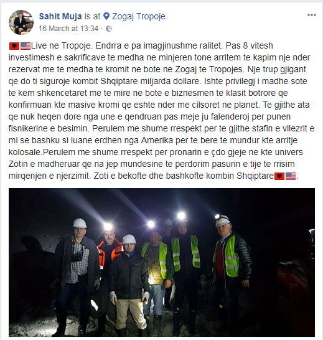
Task: Click the far-right man in yellow vest
Action: 231,271
